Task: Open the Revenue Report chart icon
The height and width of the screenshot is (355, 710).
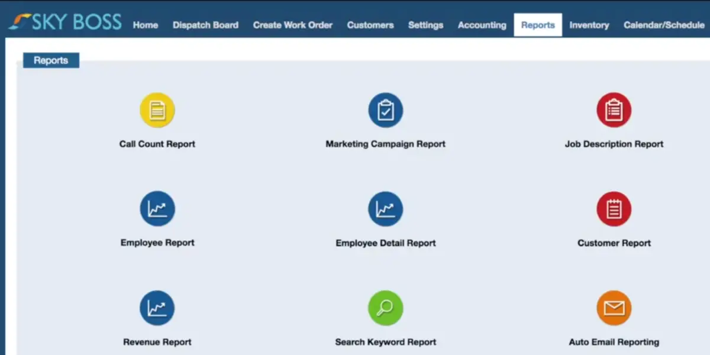Action: (157, 308)
